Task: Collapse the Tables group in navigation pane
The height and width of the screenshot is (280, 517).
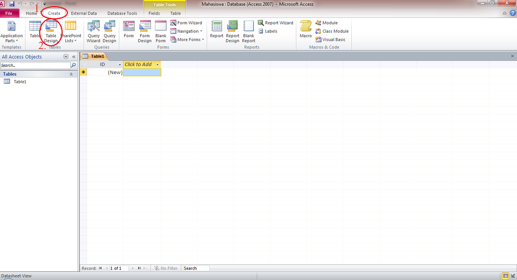Action: pyautogui.click(x=71, y=74)
